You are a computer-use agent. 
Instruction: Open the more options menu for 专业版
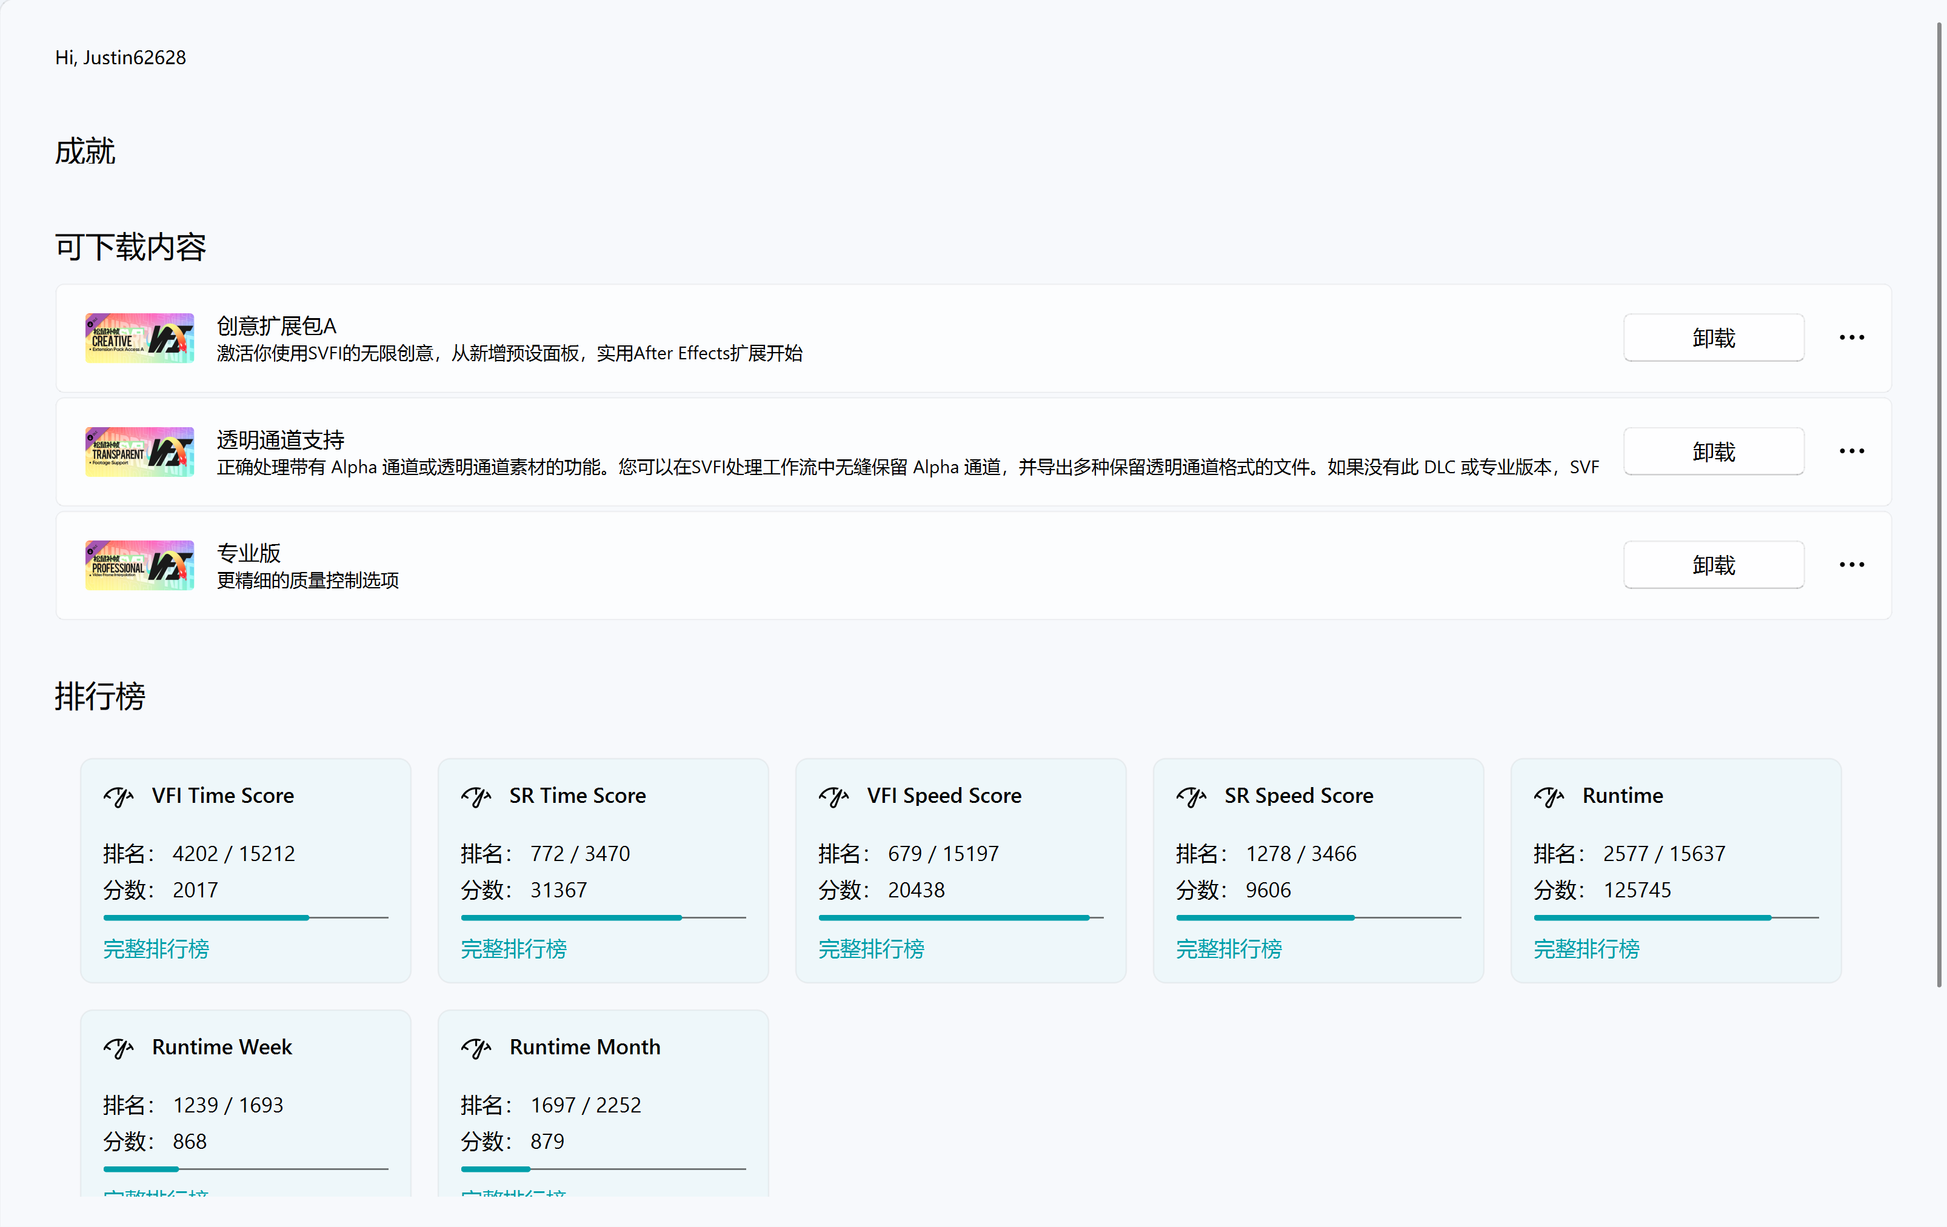tap(1852, 565)
